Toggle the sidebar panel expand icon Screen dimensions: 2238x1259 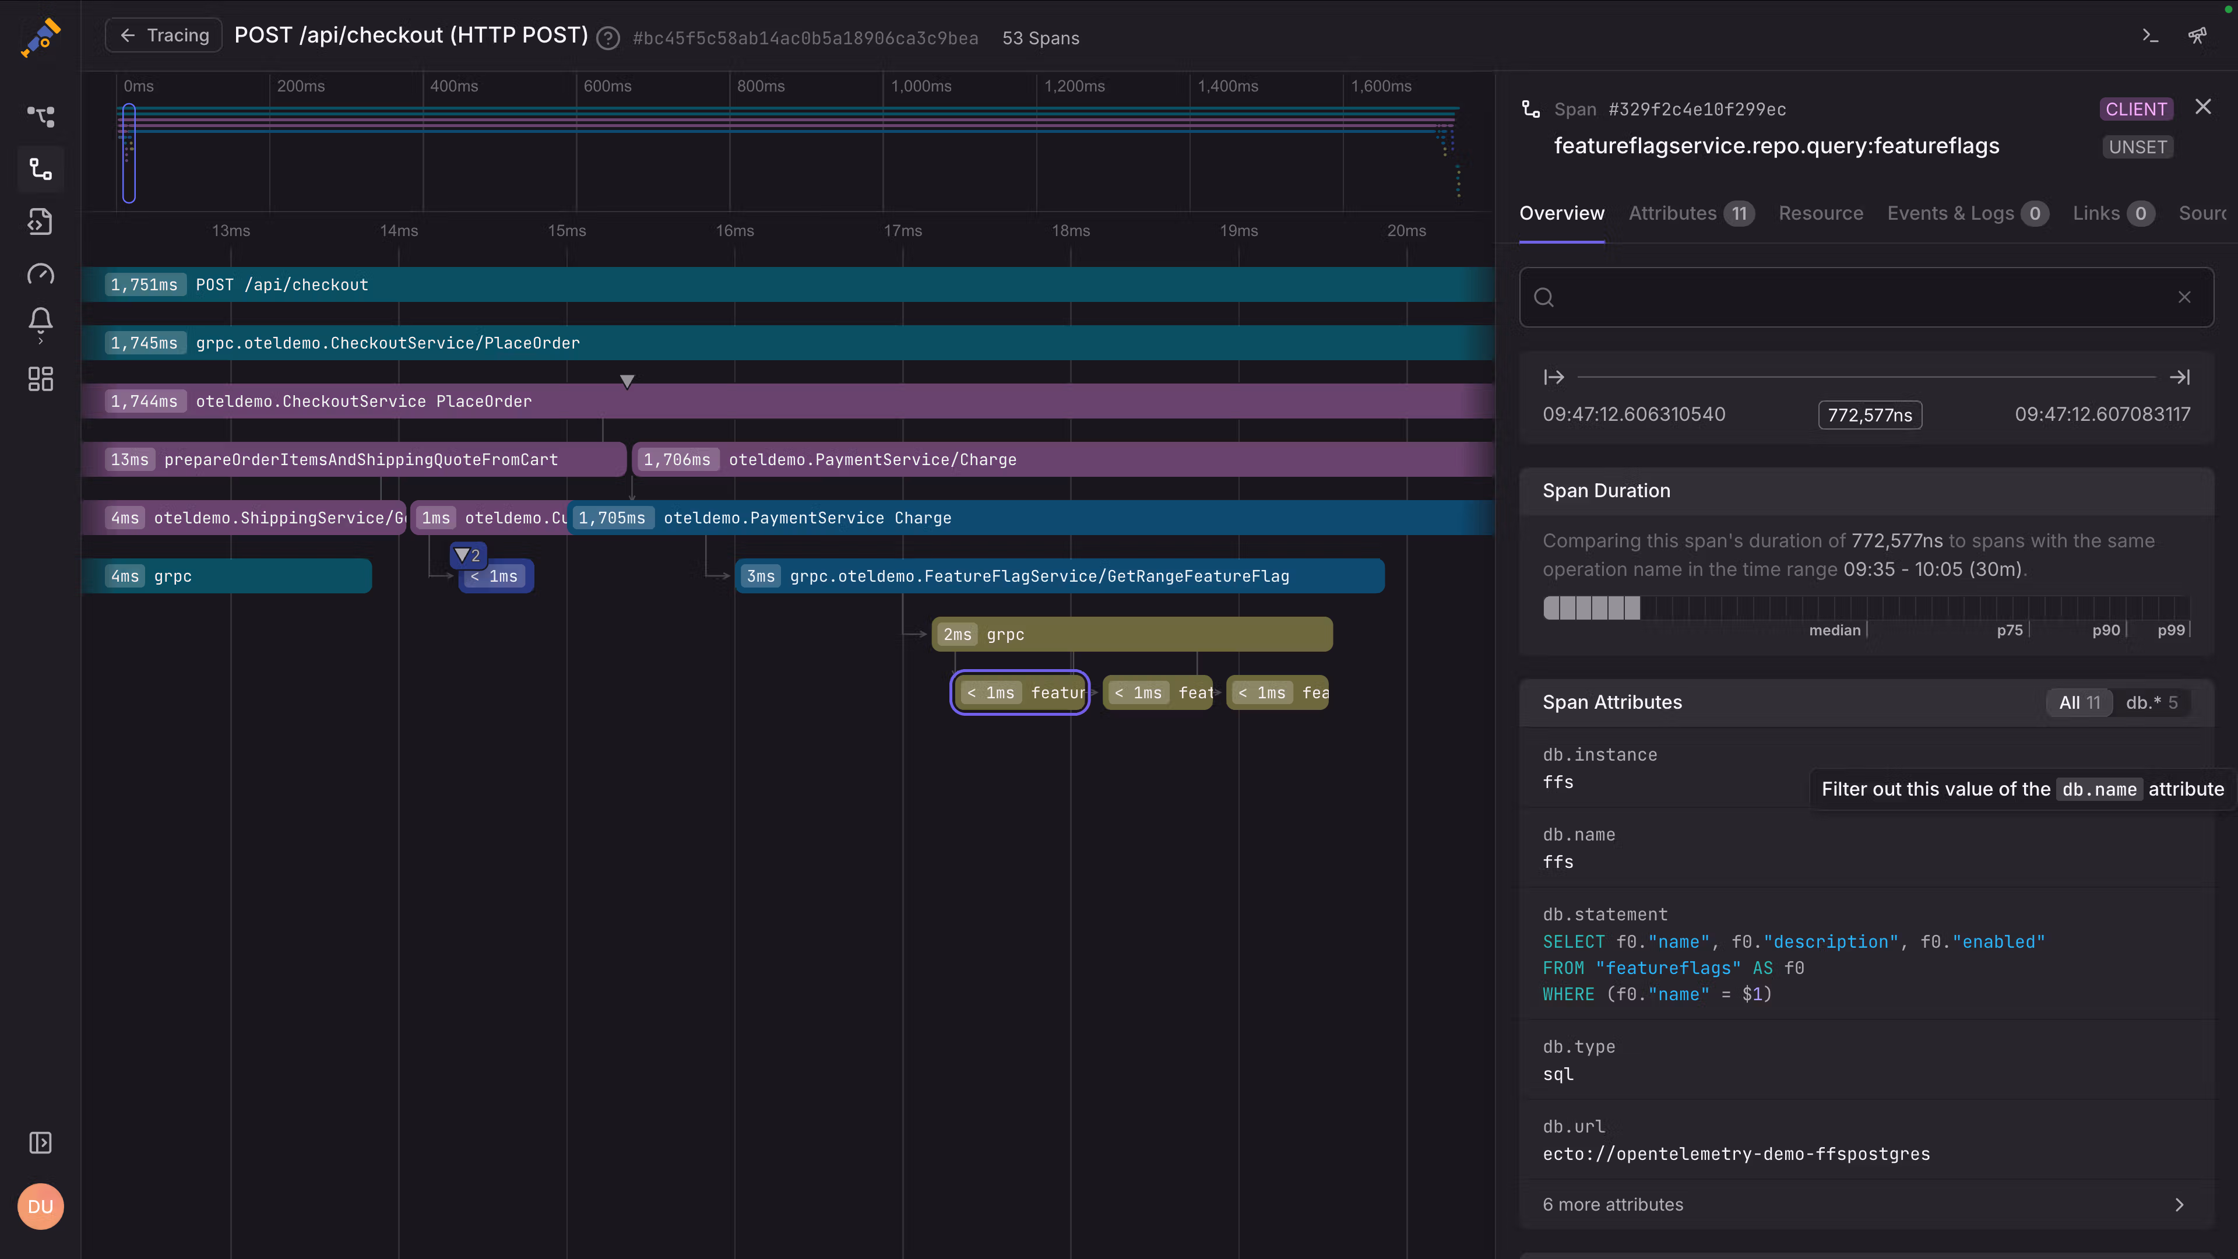[x=40, y=1142]
